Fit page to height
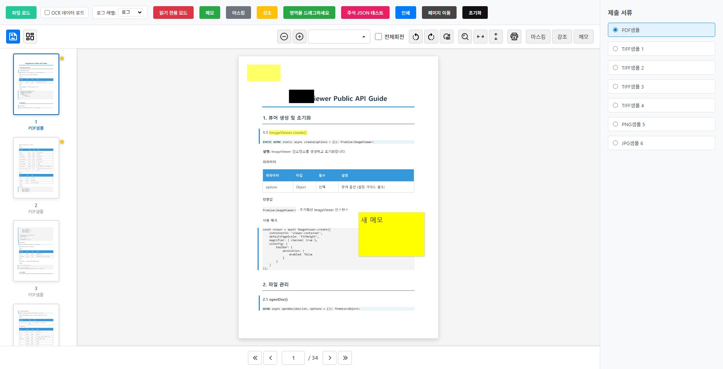Viewport: 723px width, 369px height. 496,37
